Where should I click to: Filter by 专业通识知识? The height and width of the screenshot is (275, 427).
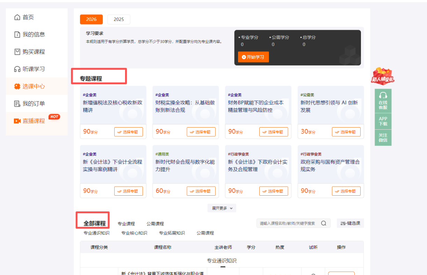click(x=96, y=233)
